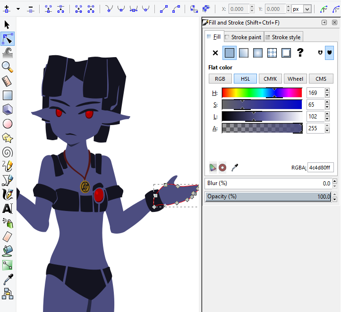Viewport: 341px width, 312px height.
Task: Toggle the evenodd fill rule button
Action: 321,53
